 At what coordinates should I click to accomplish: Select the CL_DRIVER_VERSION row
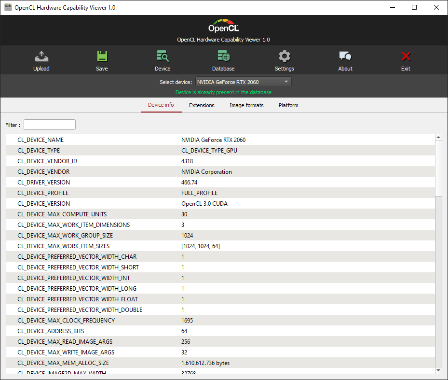(x=220, y=182)
